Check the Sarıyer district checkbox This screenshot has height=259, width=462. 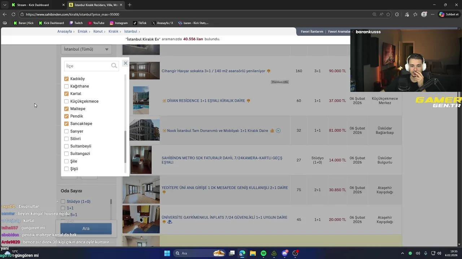[66, 131]
